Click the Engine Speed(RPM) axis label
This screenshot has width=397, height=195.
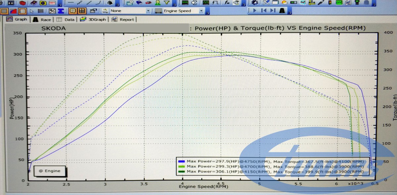tap(203, 187)
